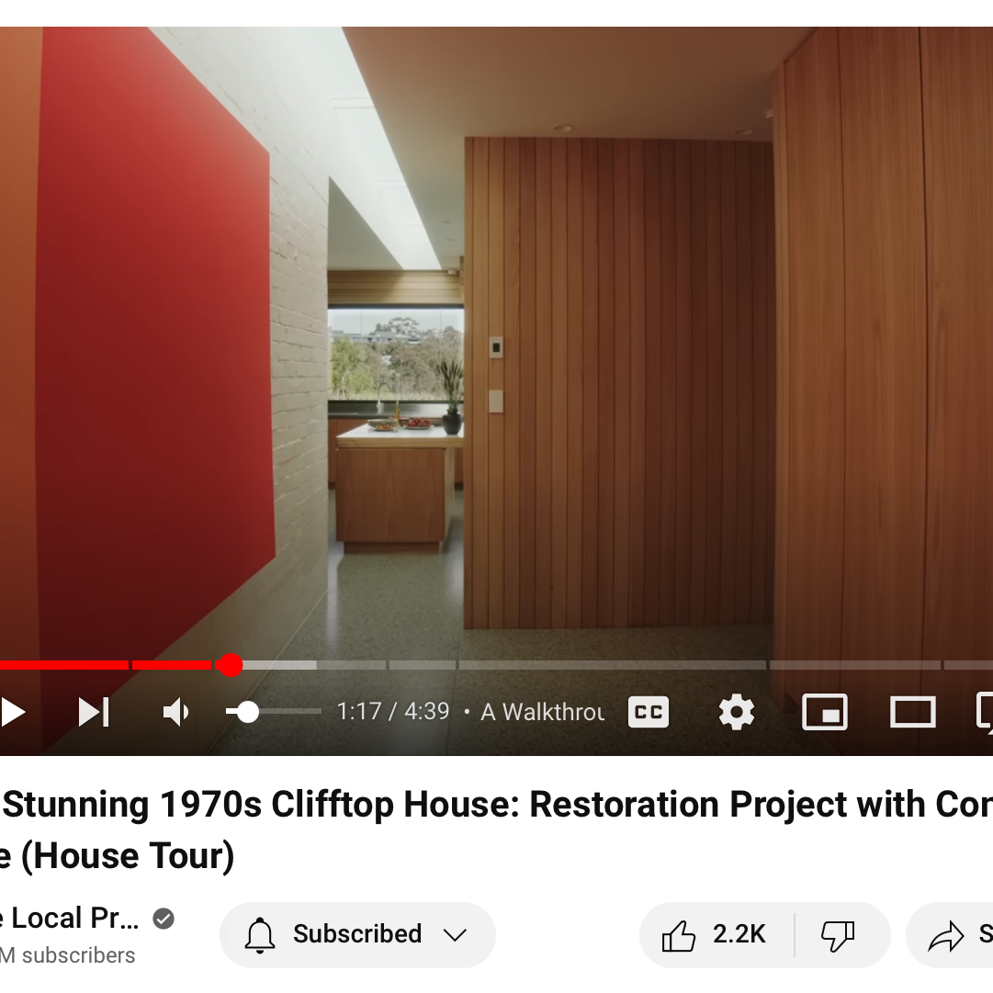Open the "Local Pr…" channel page
Screen dimensions: 993x993
point(69,919)
